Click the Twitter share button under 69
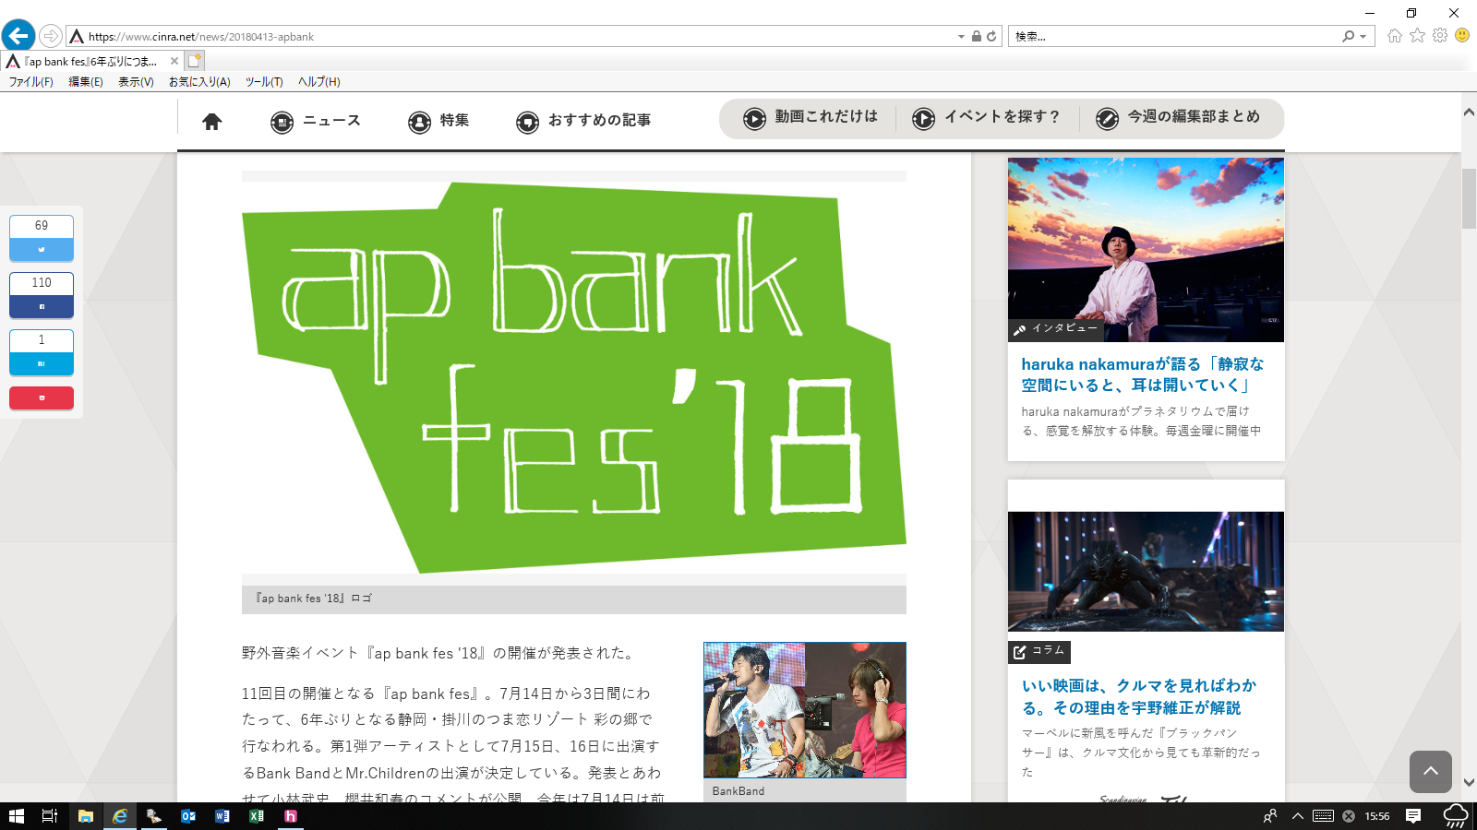The image size is (1477, 830). 42,250
